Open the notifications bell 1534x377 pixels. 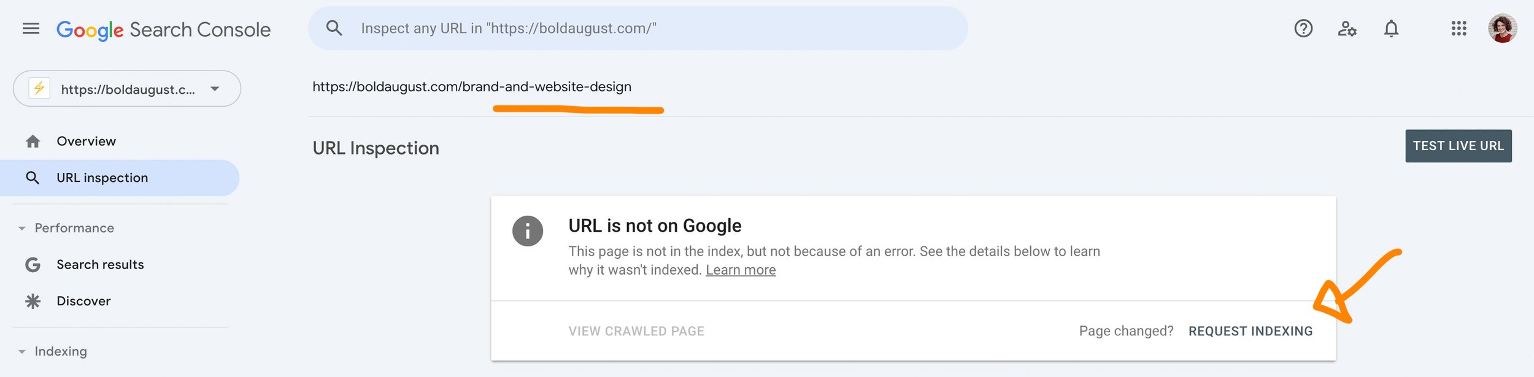pos(1391,29)
